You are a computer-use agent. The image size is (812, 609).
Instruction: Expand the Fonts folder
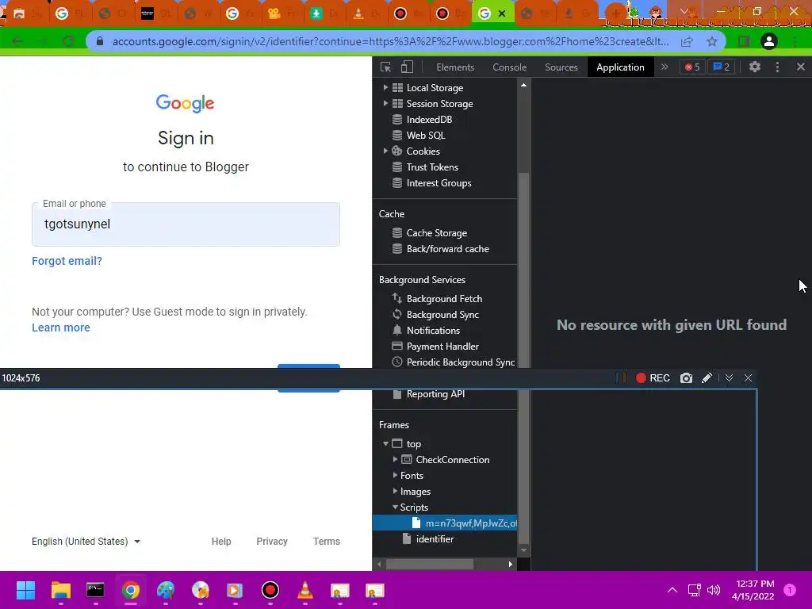pos(395,476)
